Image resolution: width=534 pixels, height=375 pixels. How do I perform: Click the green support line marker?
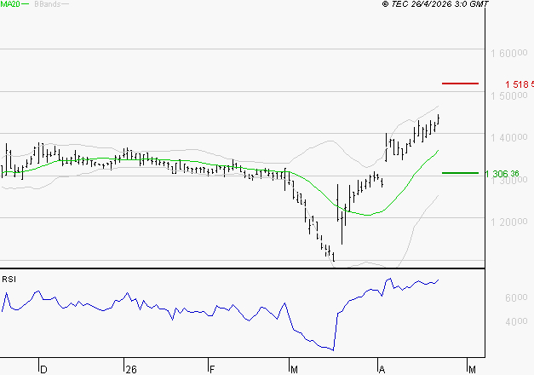(x=461, y=173)
